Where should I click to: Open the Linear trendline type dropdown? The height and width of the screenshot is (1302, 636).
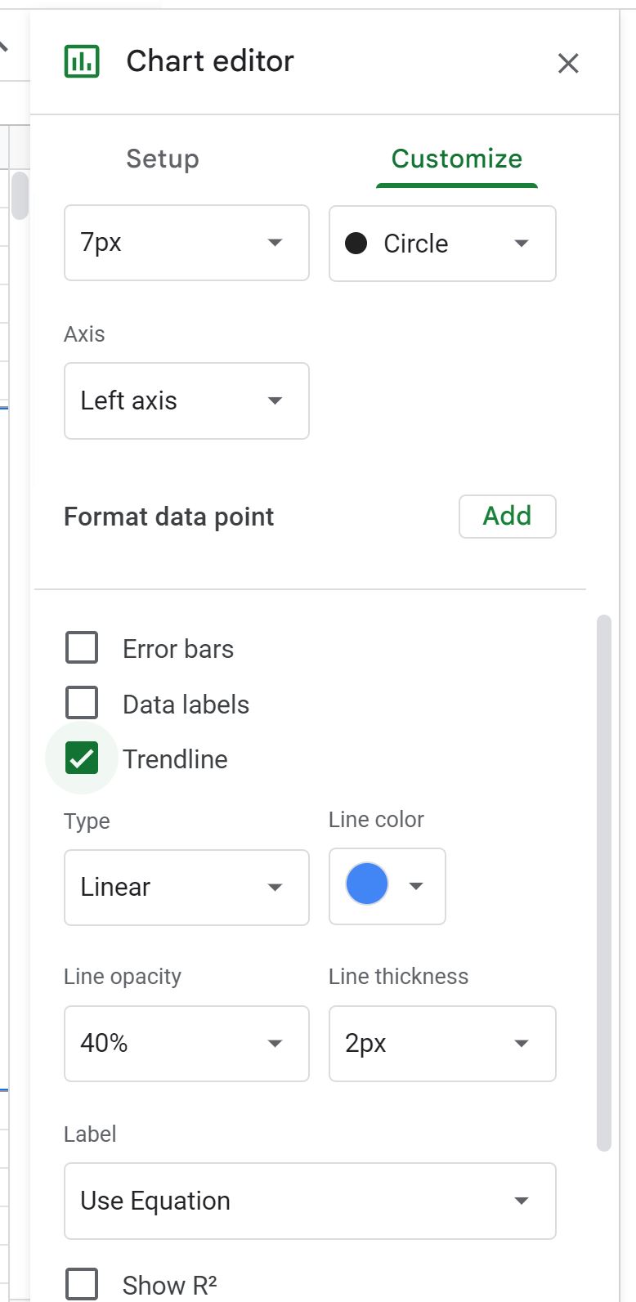coord(186,887)
